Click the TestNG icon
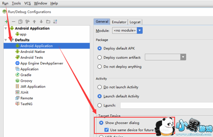Image resolution: width=213 pixels, height=137 pixels. click(x=17, y=104)
